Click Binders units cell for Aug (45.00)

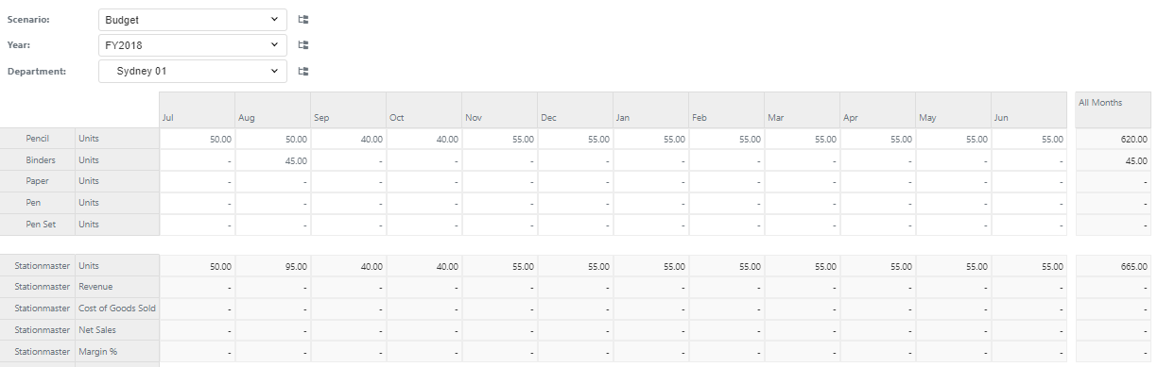273,160
